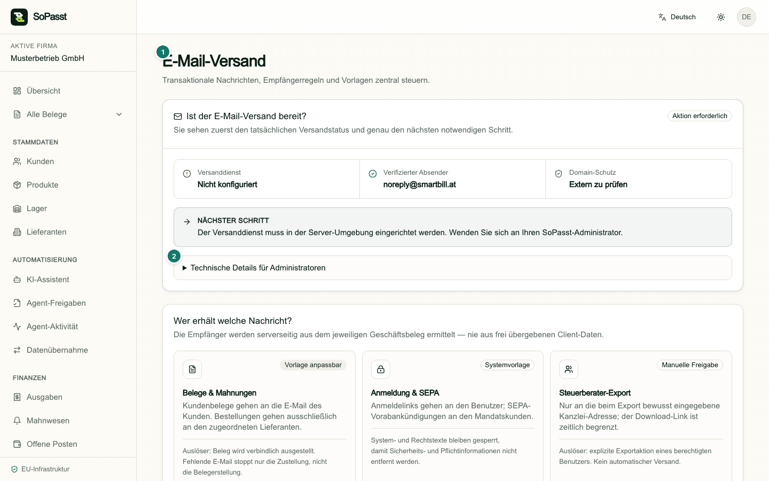The image size is (769, 481).
Task: Click the Manuelle Freigabe badge
Action: (690, 365)
